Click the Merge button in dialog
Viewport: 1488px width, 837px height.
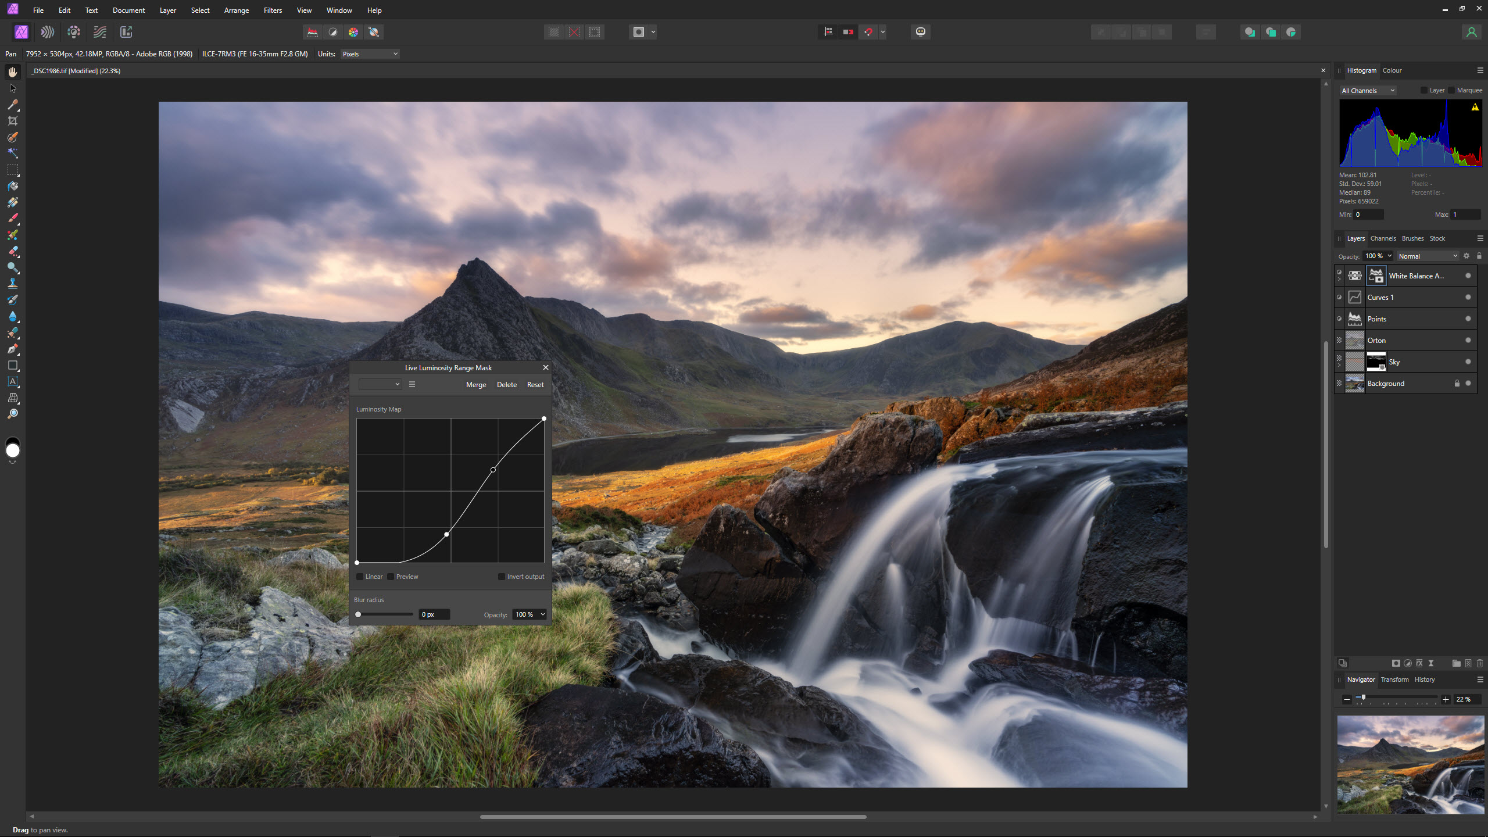click(x=476, y=385)
